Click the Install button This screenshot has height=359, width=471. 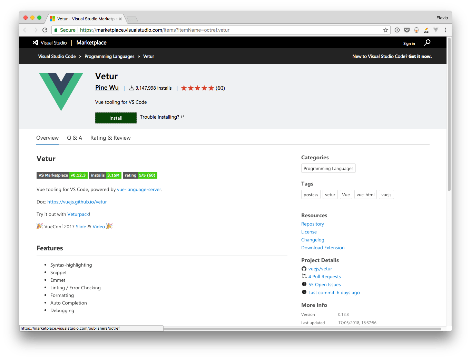point(116,118)
